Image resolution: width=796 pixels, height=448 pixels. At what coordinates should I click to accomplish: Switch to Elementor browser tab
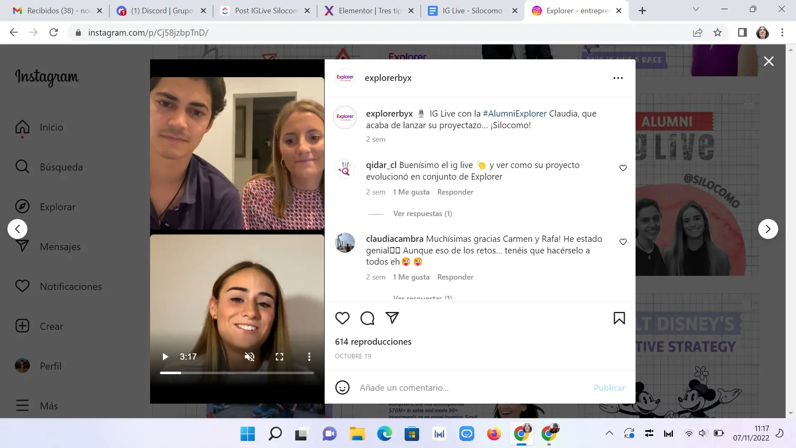[x=369, y=11]
